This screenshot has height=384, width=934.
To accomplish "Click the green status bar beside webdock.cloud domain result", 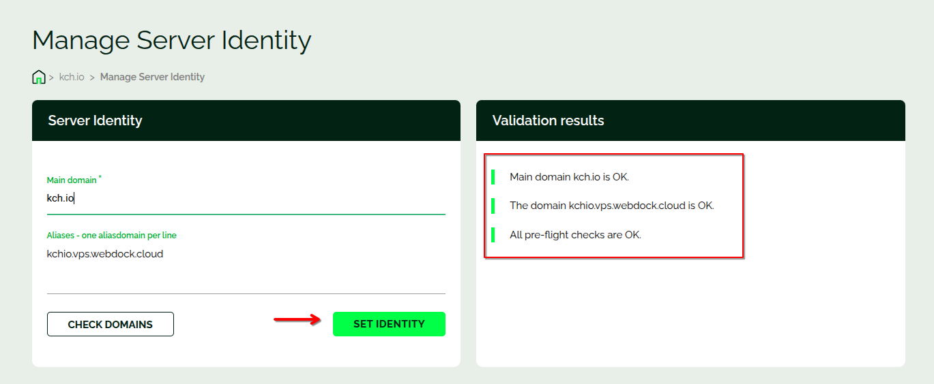I will point(493,206).
